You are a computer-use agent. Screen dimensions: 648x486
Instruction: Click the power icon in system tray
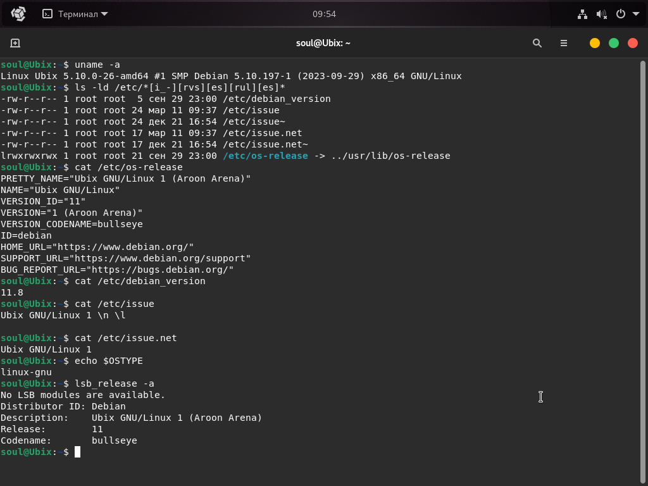pos(620,14)
